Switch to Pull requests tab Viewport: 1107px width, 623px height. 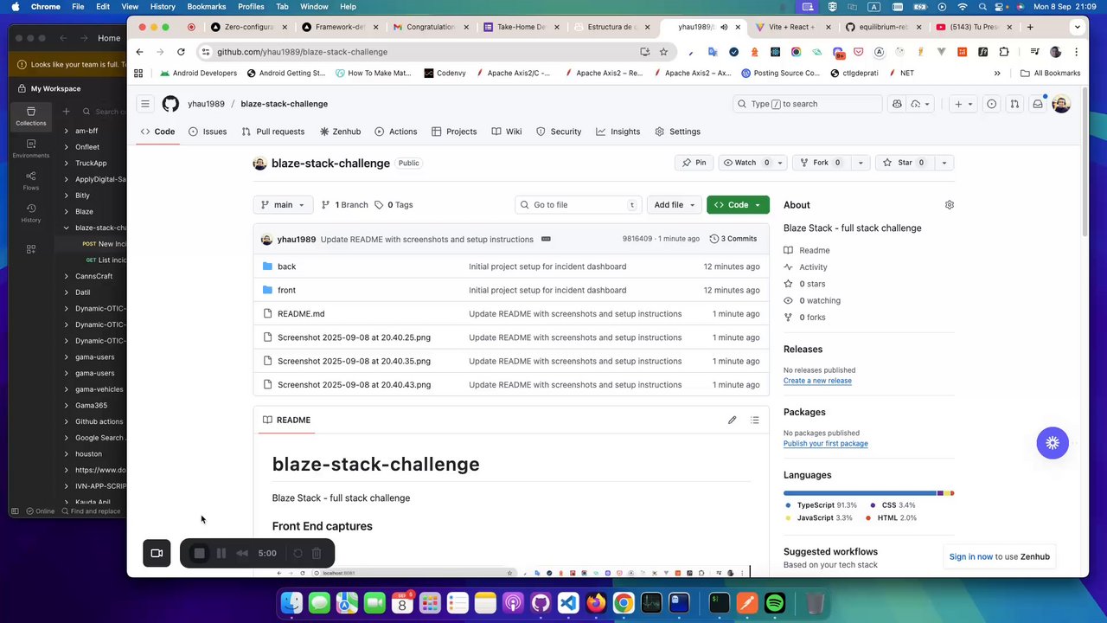tap(273, 132)
